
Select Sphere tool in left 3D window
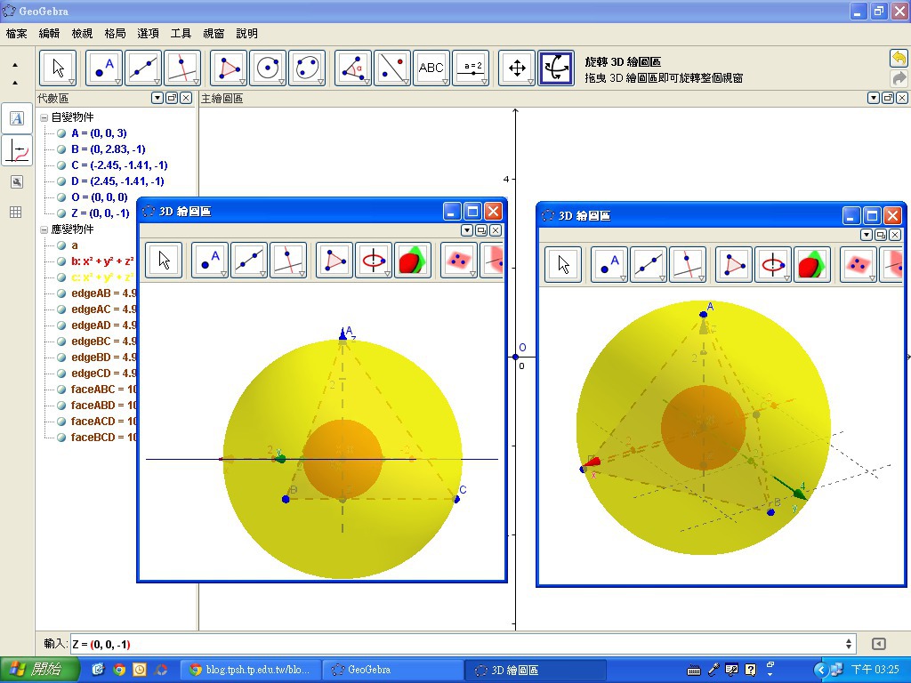click(413, 261)
